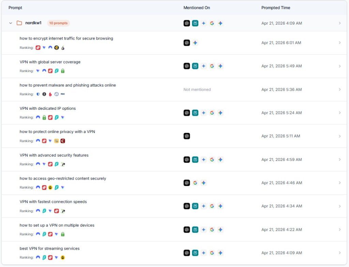Select the 'Prompt' column header

click(15, 8)
